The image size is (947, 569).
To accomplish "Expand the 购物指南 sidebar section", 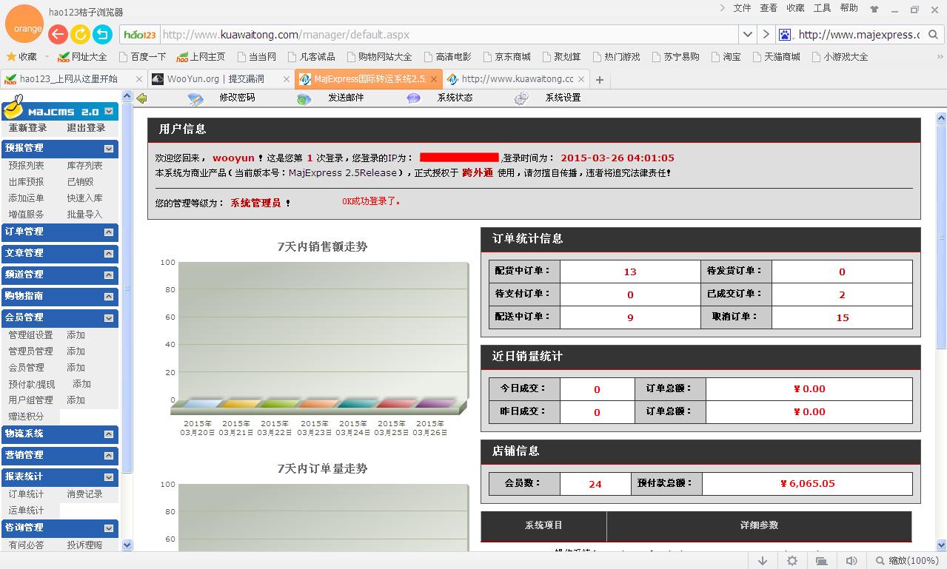I will pyautogui.click(x=109, y=297).
